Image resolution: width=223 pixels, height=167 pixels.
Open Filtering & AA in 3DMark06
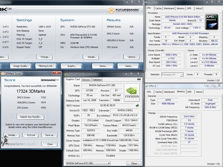46,66
